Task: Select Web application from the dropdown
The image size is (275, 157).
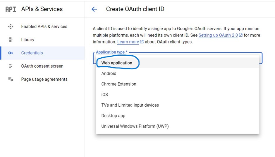Action: [x=117, y=63]
